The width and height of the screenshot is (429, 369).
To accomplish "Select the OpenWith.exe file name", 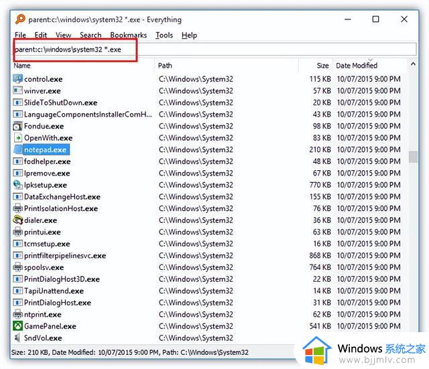I will click(x=48, y=138).
